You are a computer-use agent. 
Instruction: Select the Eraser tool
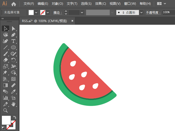tap(5, 60)
